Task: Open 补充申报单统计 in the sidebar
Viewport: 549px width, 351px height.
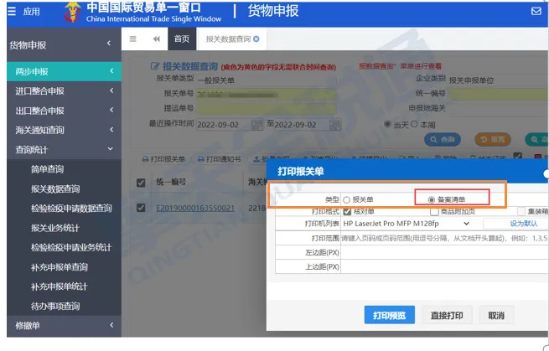Action: (x=60, y=286)
